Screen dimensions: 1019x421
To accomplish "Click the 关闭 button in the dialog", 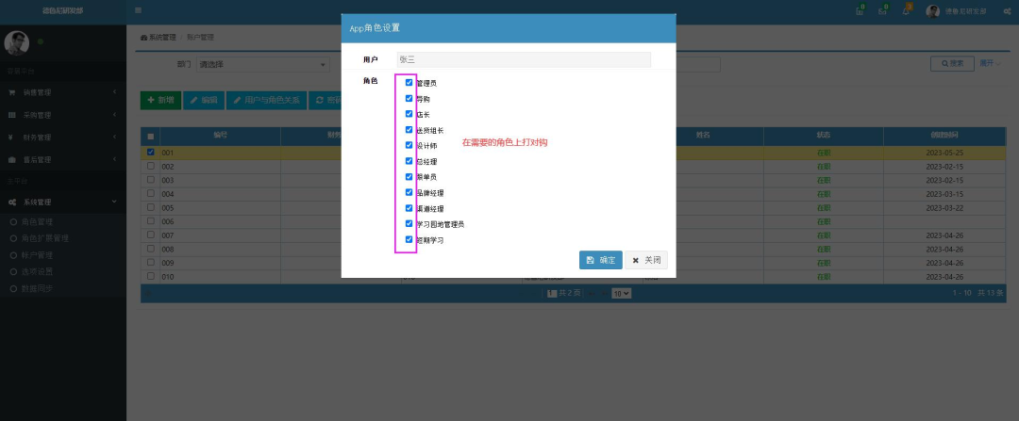I will [x=646, y=260].
